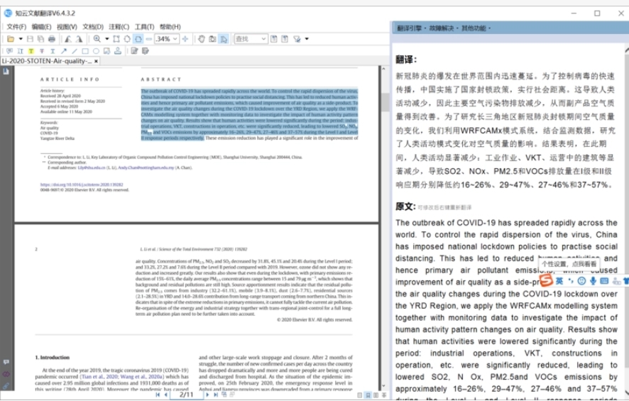Expand the search options dropdown arrow
The height and width of the screenshot is (401, 629).
point(307,39)
